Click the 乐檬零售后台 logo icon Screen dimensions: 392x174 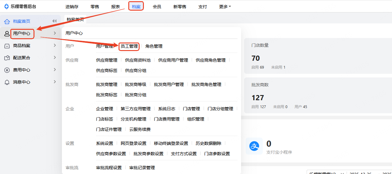coord(6,6)
